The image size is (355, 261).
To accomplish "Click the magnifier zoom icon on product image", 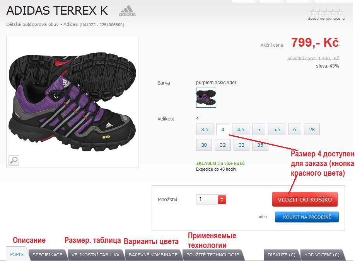I will coord(14,161).
